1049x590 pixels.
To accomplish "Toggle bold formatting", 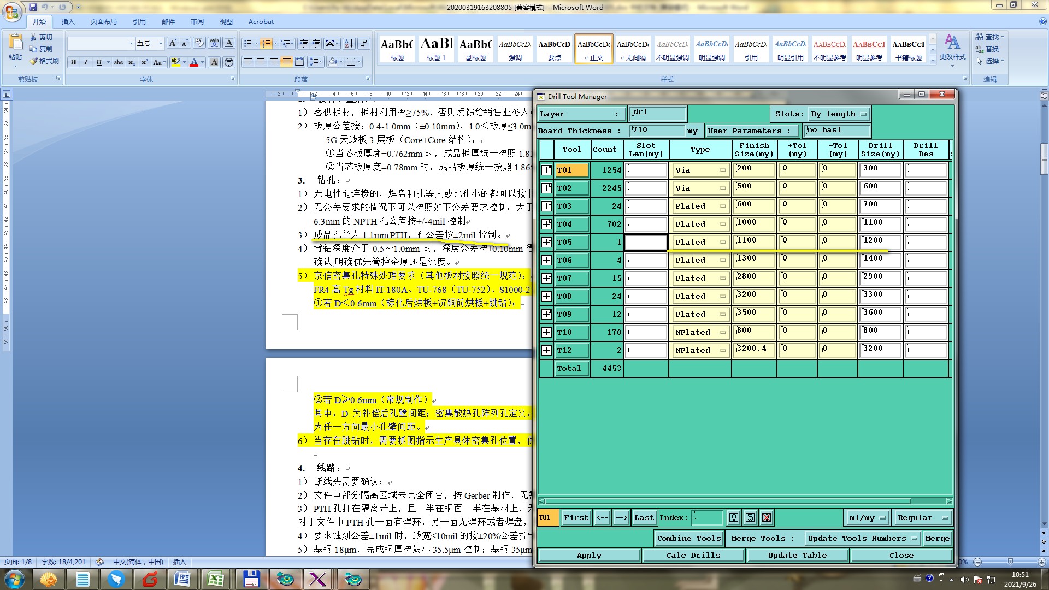I will (x=73, y=62).
